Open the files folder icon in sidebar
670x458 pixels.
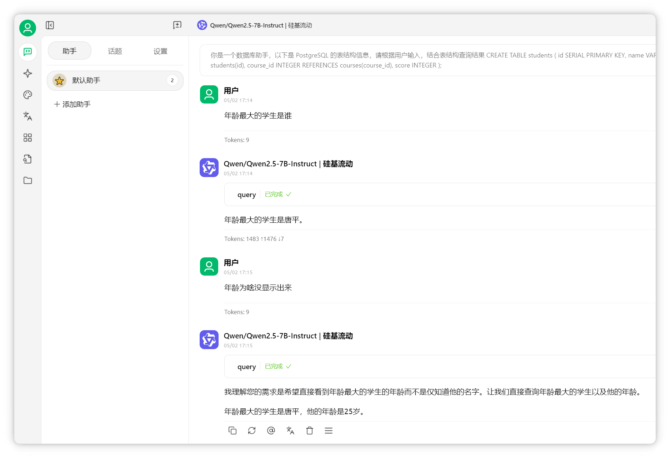coord(27,180)
